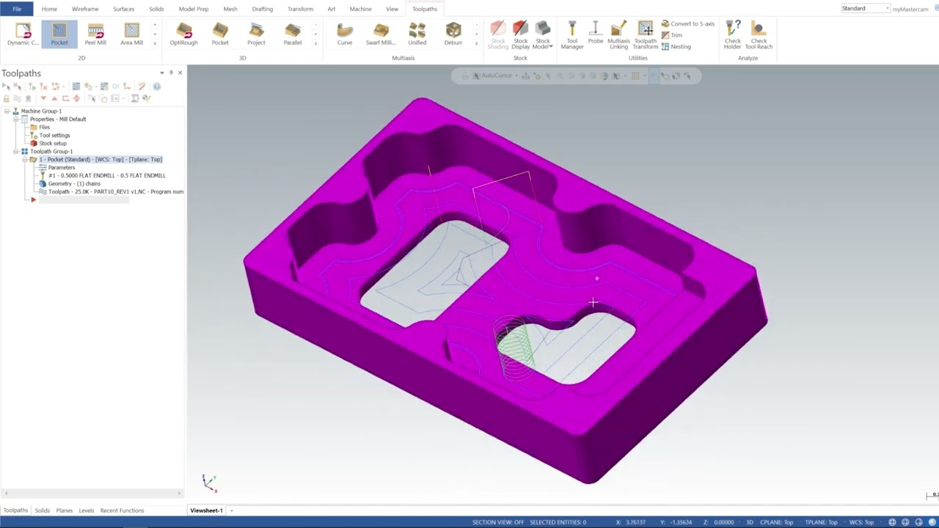
Task: Run Check Holder analysis
Action: pyautogui.click(x=732, y=34)
